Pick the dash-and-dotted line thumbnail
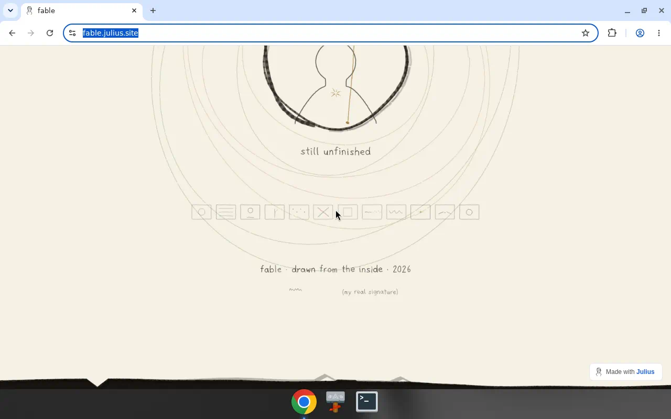This screenshot has height=419, width=671. tap(372, 212)
